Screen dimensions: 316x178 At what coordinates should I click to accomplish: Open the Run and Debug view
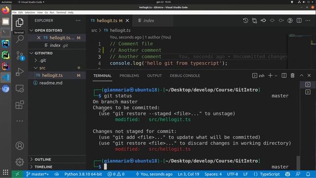(20, 72)
